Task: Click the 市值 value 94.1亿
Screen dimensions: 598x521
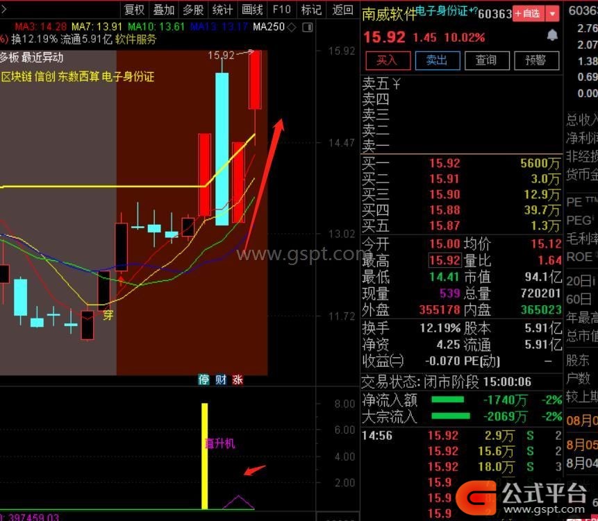Action: (543, 277)
